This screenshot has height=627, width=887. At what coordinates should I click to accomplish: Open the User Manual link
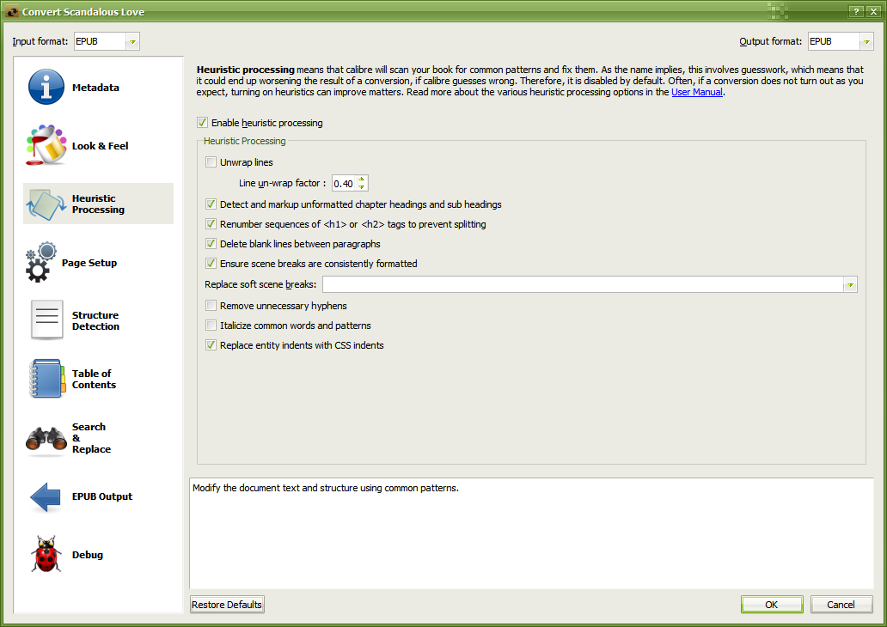pos(696,92)
